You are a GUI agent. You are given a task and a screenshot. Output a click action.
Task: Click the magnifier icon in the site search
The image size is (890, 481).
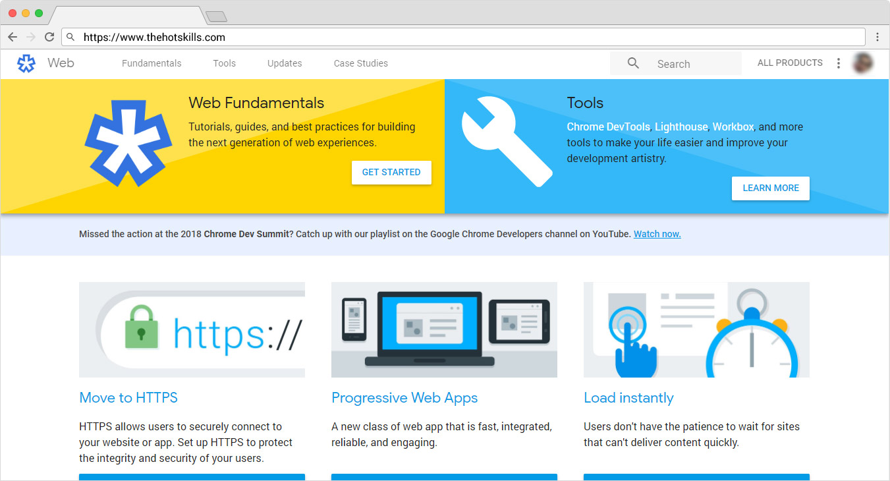[633, 63]
